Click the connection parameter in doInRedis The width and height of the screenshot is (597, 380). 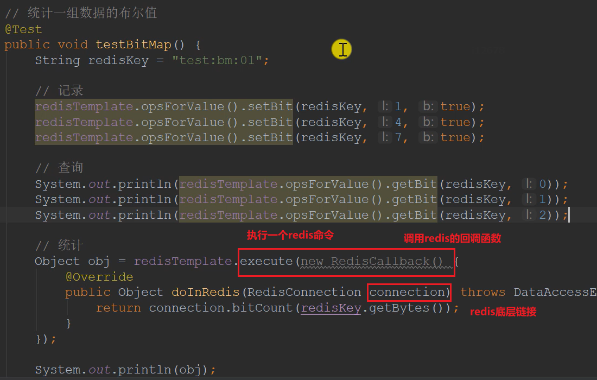(x=407, y=292)
